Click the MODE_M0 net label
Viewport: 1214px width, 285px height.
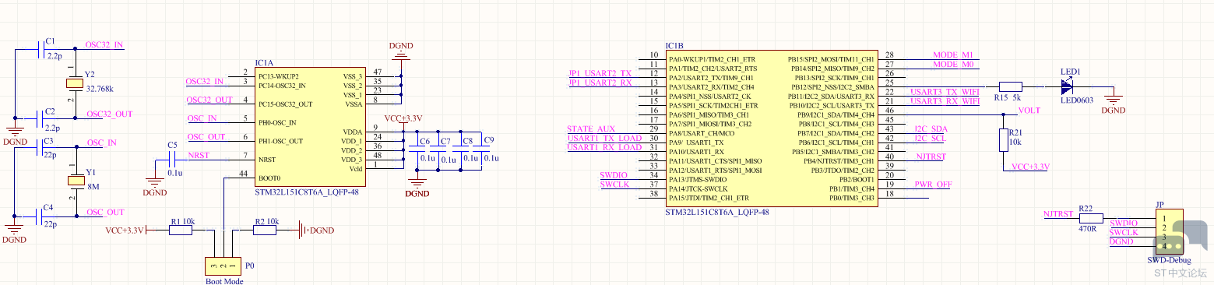pyautogui.click(x=953, y=65)
